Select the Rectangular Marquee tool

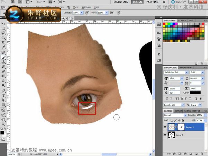pyautogui.click(x=3, y=28)
